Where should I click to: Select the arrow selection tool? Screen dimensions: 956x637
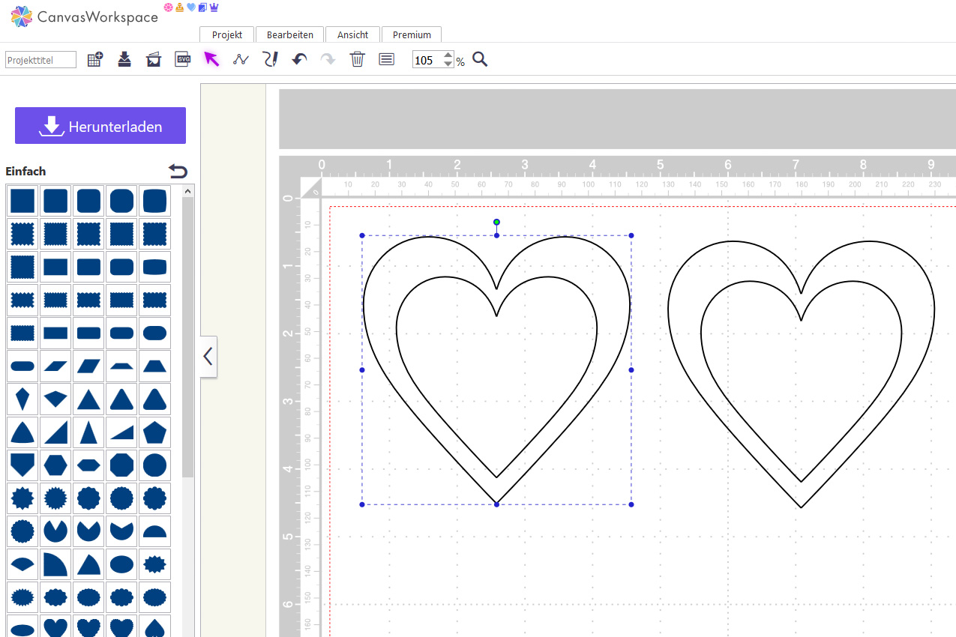click(x=211, y=59)
